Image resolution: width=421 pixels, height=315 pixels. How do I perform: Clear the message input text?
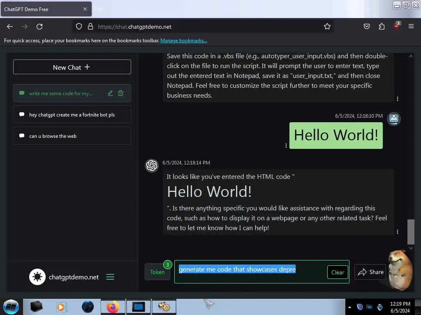[x=338, y=272]
